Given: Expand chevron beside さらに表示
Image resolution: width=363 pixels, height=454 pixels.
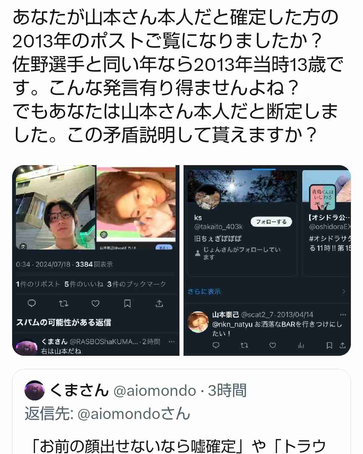Looking at the screenshot, I should coord(344,291).
